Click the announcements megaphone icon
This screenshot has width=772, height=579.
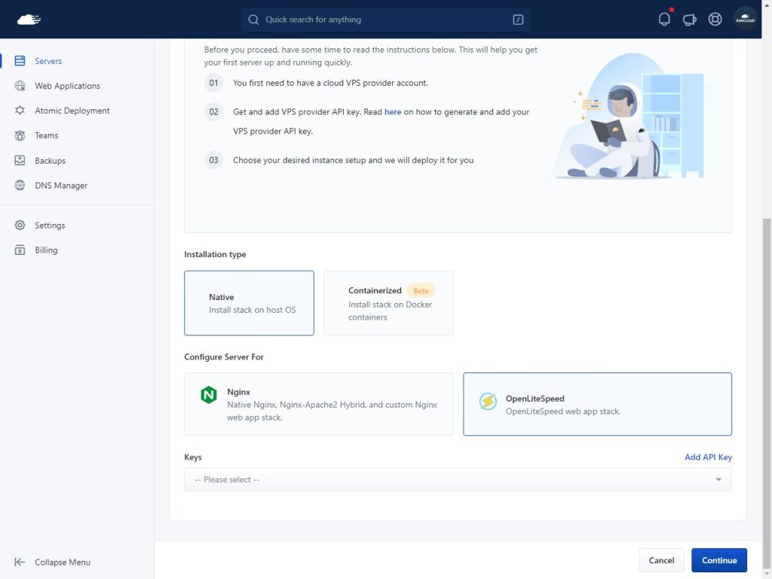click(689, 20)
